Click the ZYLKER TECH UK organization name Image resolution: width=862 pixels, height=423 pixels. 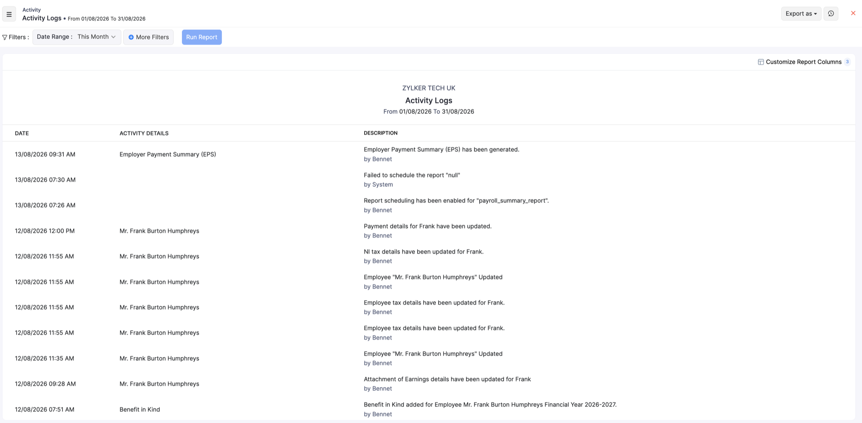[x=429, y=88]
